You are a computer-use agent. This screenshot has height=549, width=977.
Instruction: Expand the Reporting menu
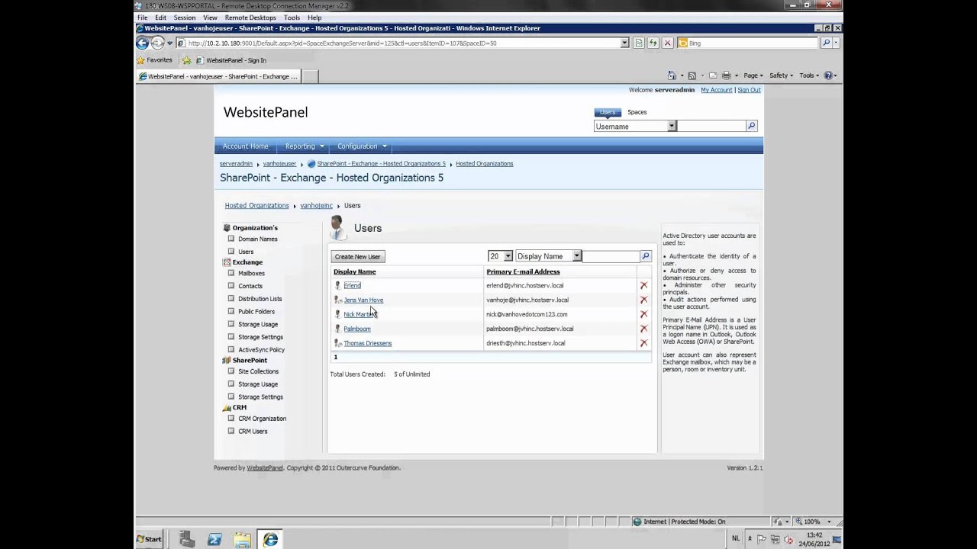(x=304, y=146)
